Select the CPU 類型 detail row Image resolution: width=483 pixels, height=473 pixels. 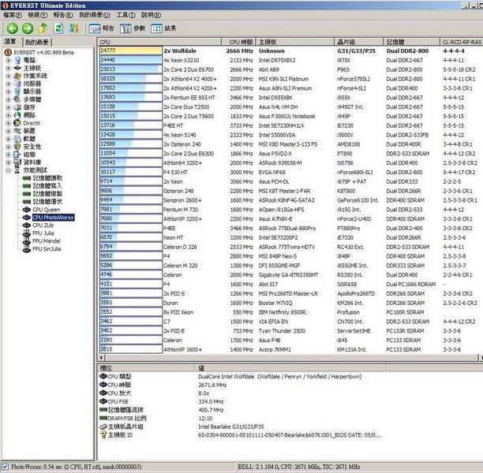click(x=230, y=376)
